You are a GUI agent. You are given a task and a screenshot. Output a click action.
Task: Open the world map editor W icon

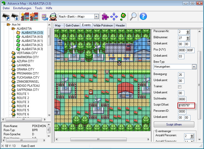tap(45, 17)
